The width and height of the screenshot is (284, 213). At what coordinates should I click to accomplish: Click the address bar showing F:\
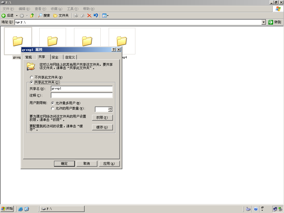138,22
